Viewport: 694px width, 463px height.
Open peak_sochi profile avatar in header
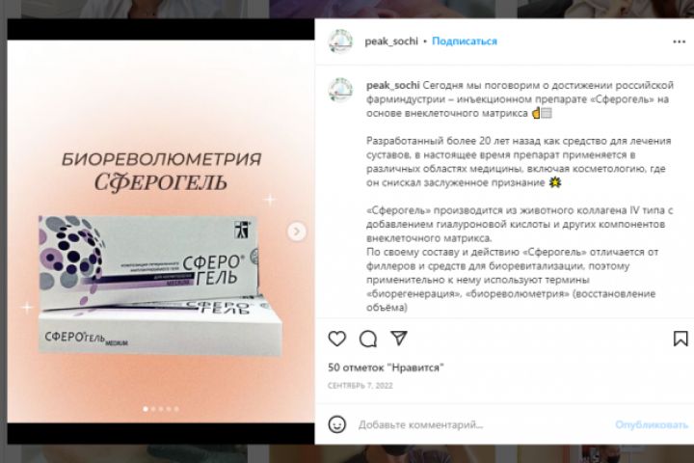[x=340, y=41]
